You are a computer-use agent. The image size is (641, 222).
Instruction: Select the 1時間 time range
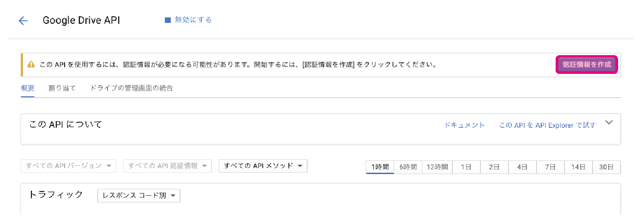click(380, 167)
